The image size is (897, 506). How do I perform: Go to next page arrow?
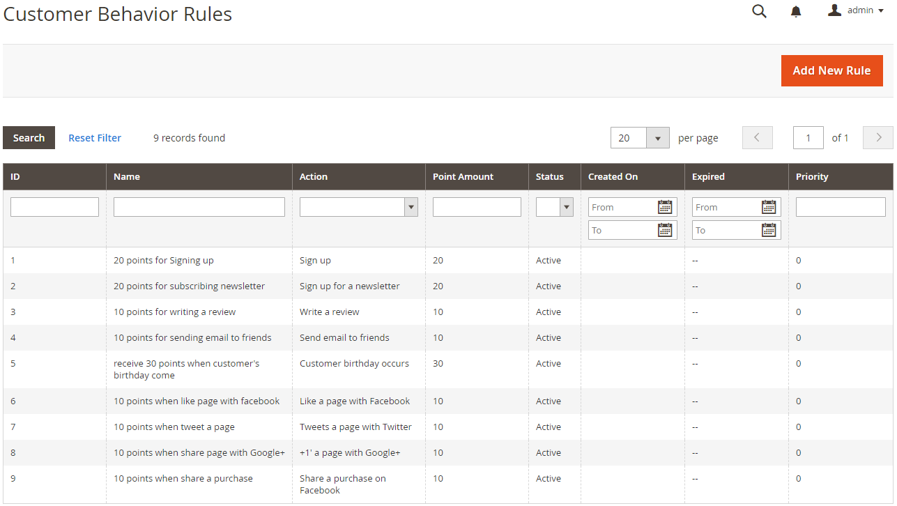877,138
